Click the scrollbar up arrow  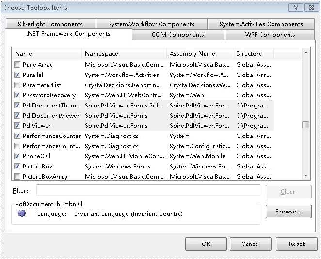point(306,52)
